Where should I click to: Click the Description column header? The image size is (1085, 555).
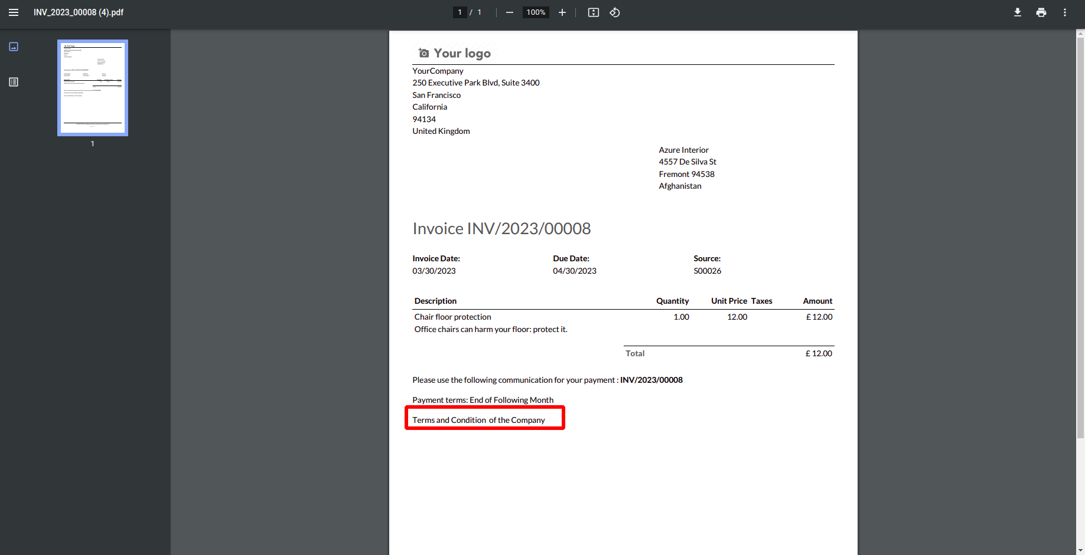pyautogui.click(x=435, y=301)
